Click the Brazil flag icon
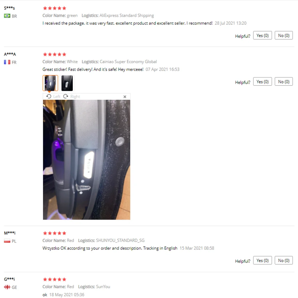Image resolution: width=298 pixels, height=298 pixels. point(7,16)
